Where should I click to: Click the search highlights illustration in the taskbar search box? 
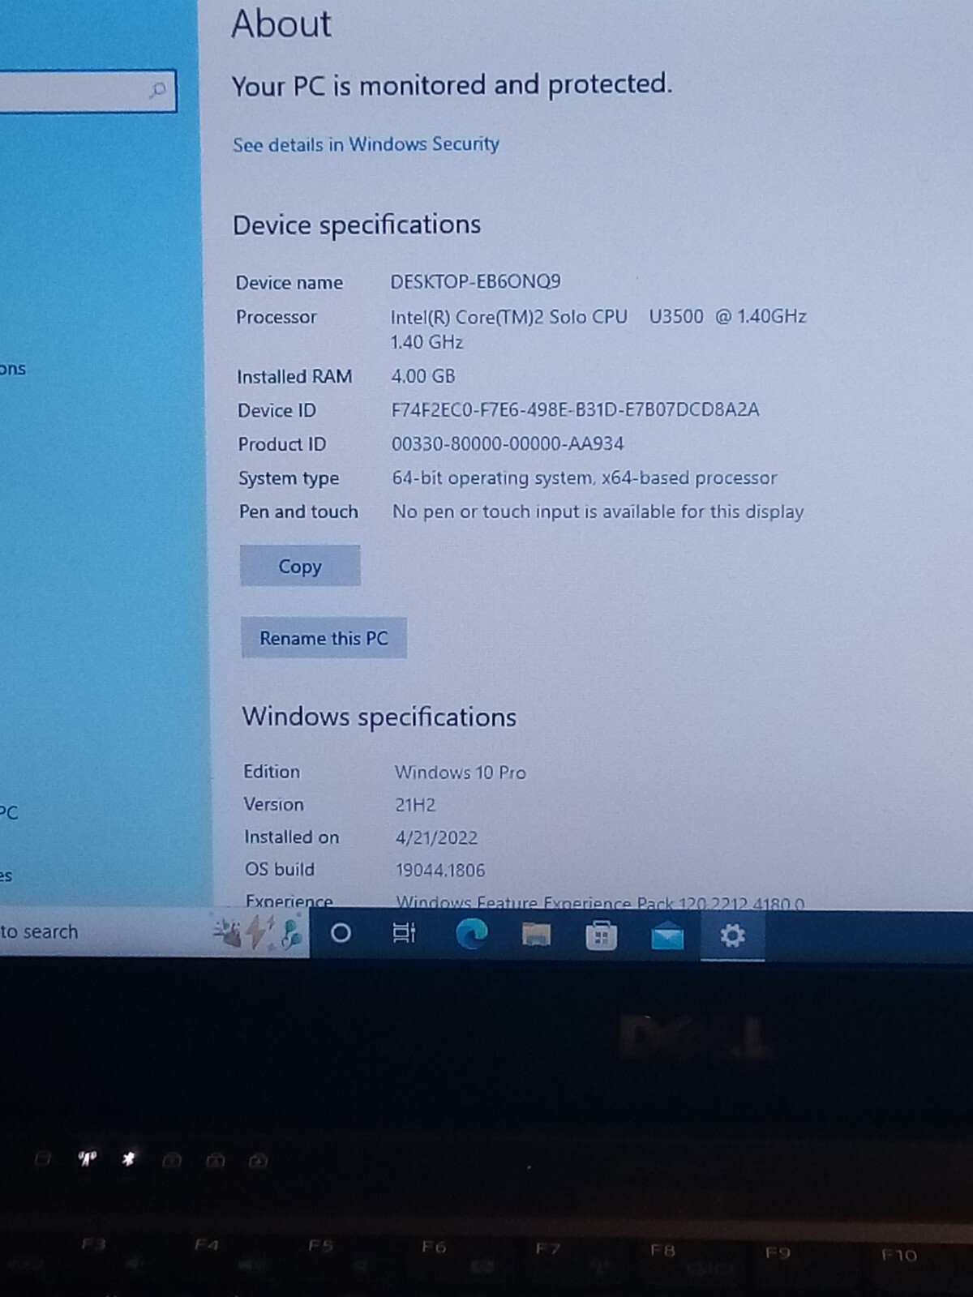point(259,932)
